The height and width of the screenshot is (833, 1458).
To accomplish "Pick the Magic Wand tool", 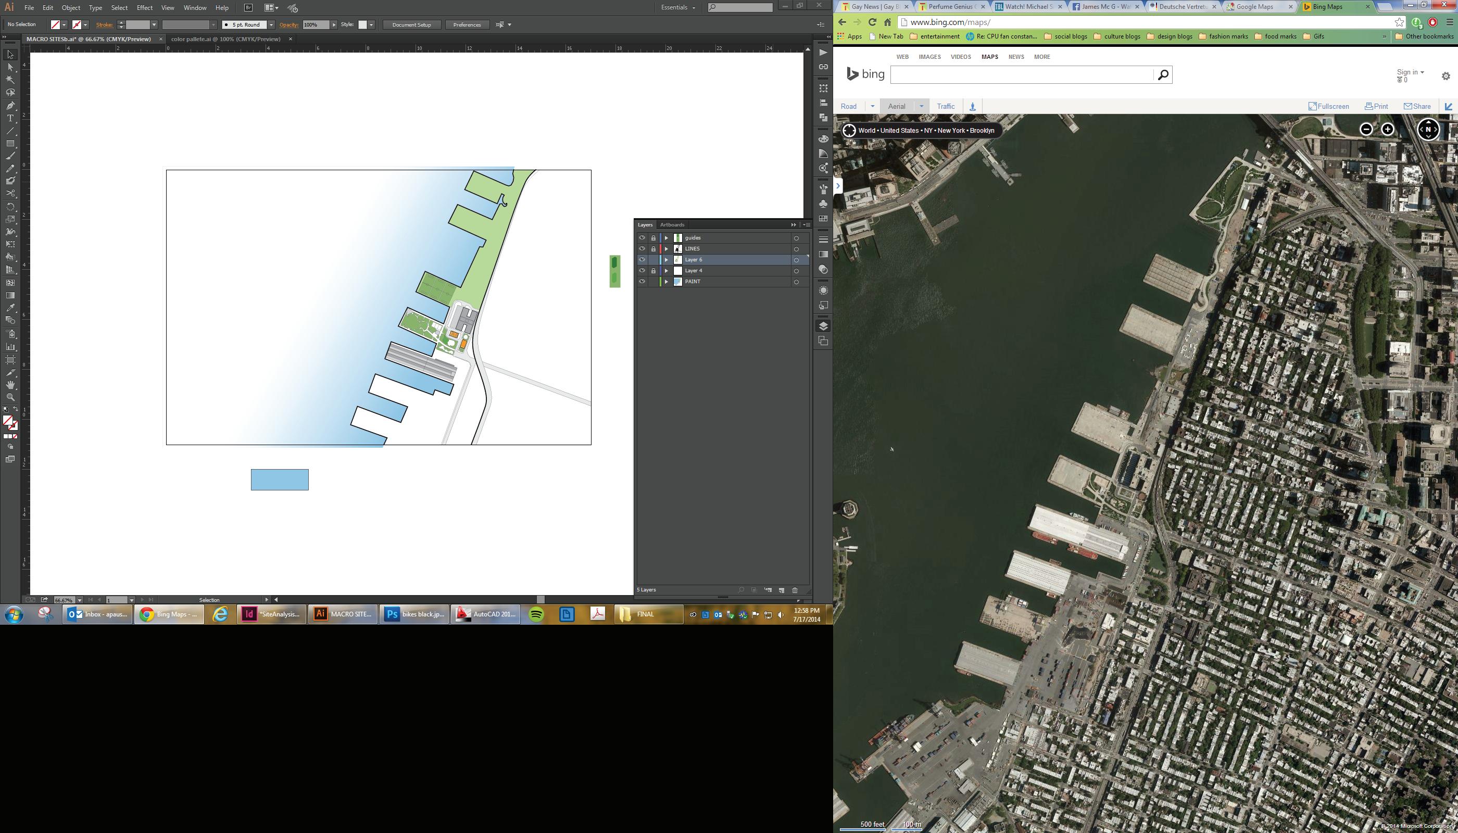I will [x=10, y=80].
